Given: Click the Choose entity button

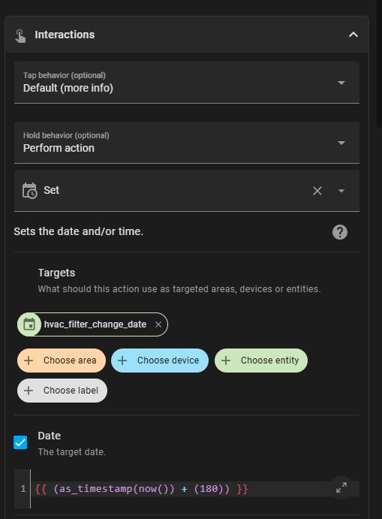Looking at the screenshot, I should [x=261, y=361].
